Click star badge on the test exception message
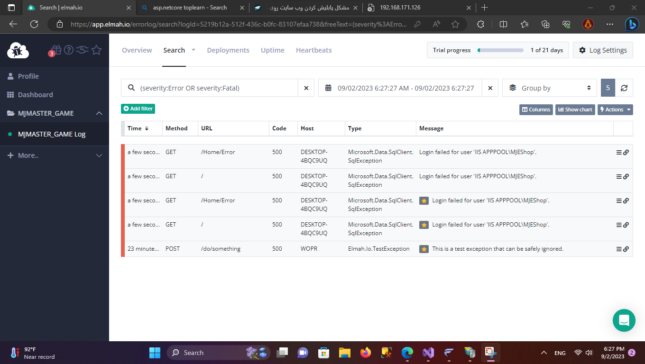The image size is (645, 364). pyautogui.click(x=424, y=249)
